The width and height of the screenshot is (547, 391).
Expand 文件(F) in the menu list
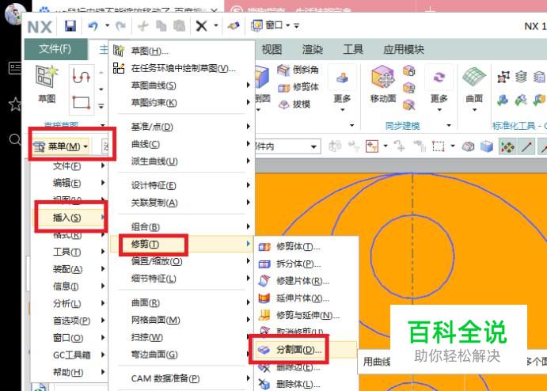70,165
